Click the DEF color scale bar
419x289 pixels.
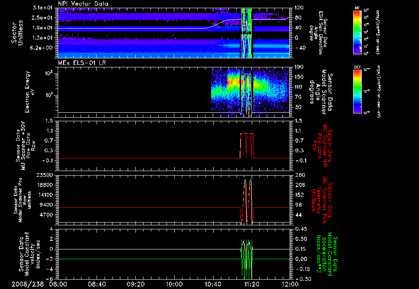point(356,91)
